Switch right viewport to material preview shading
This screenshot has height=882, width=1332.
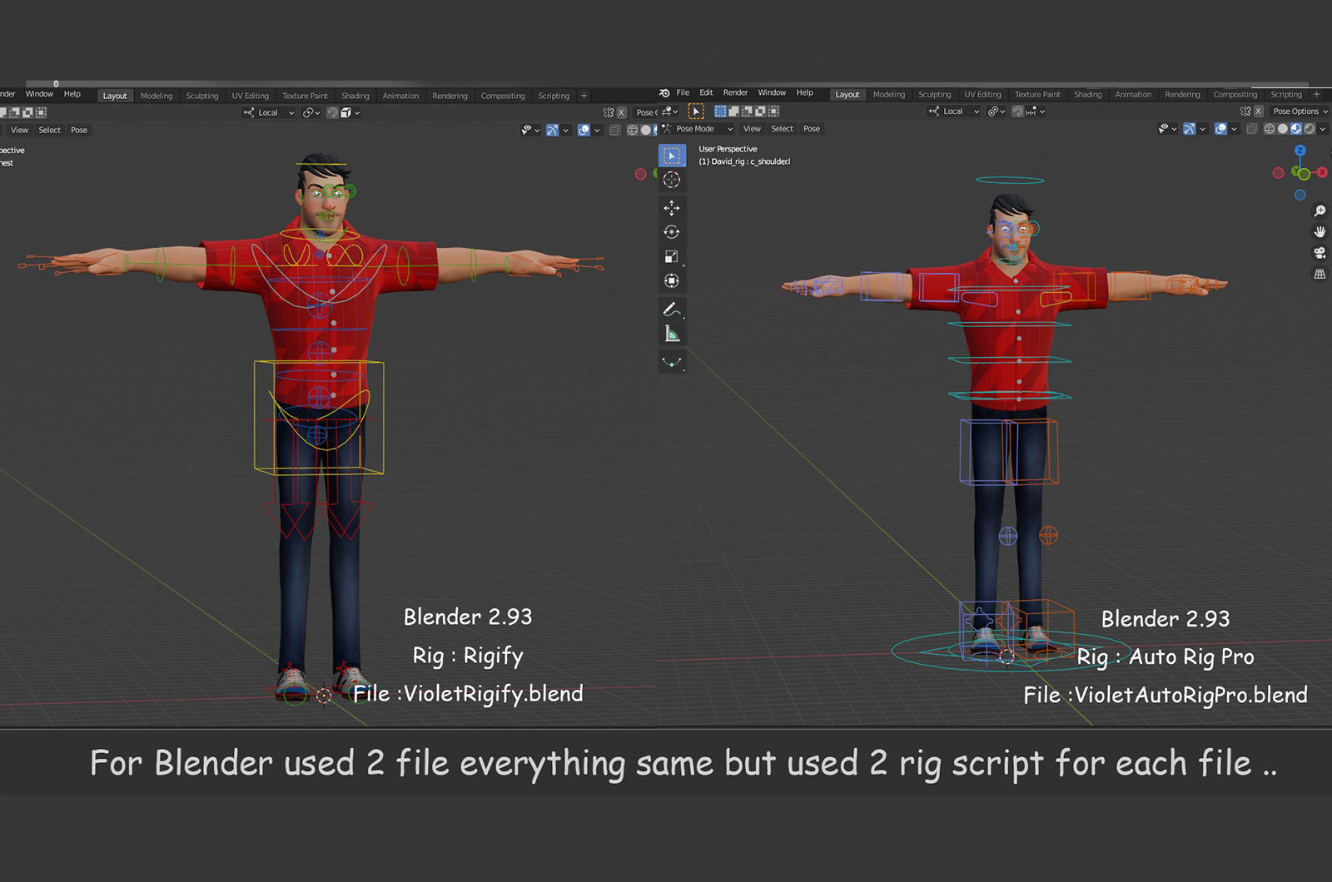coord(1296,129)
